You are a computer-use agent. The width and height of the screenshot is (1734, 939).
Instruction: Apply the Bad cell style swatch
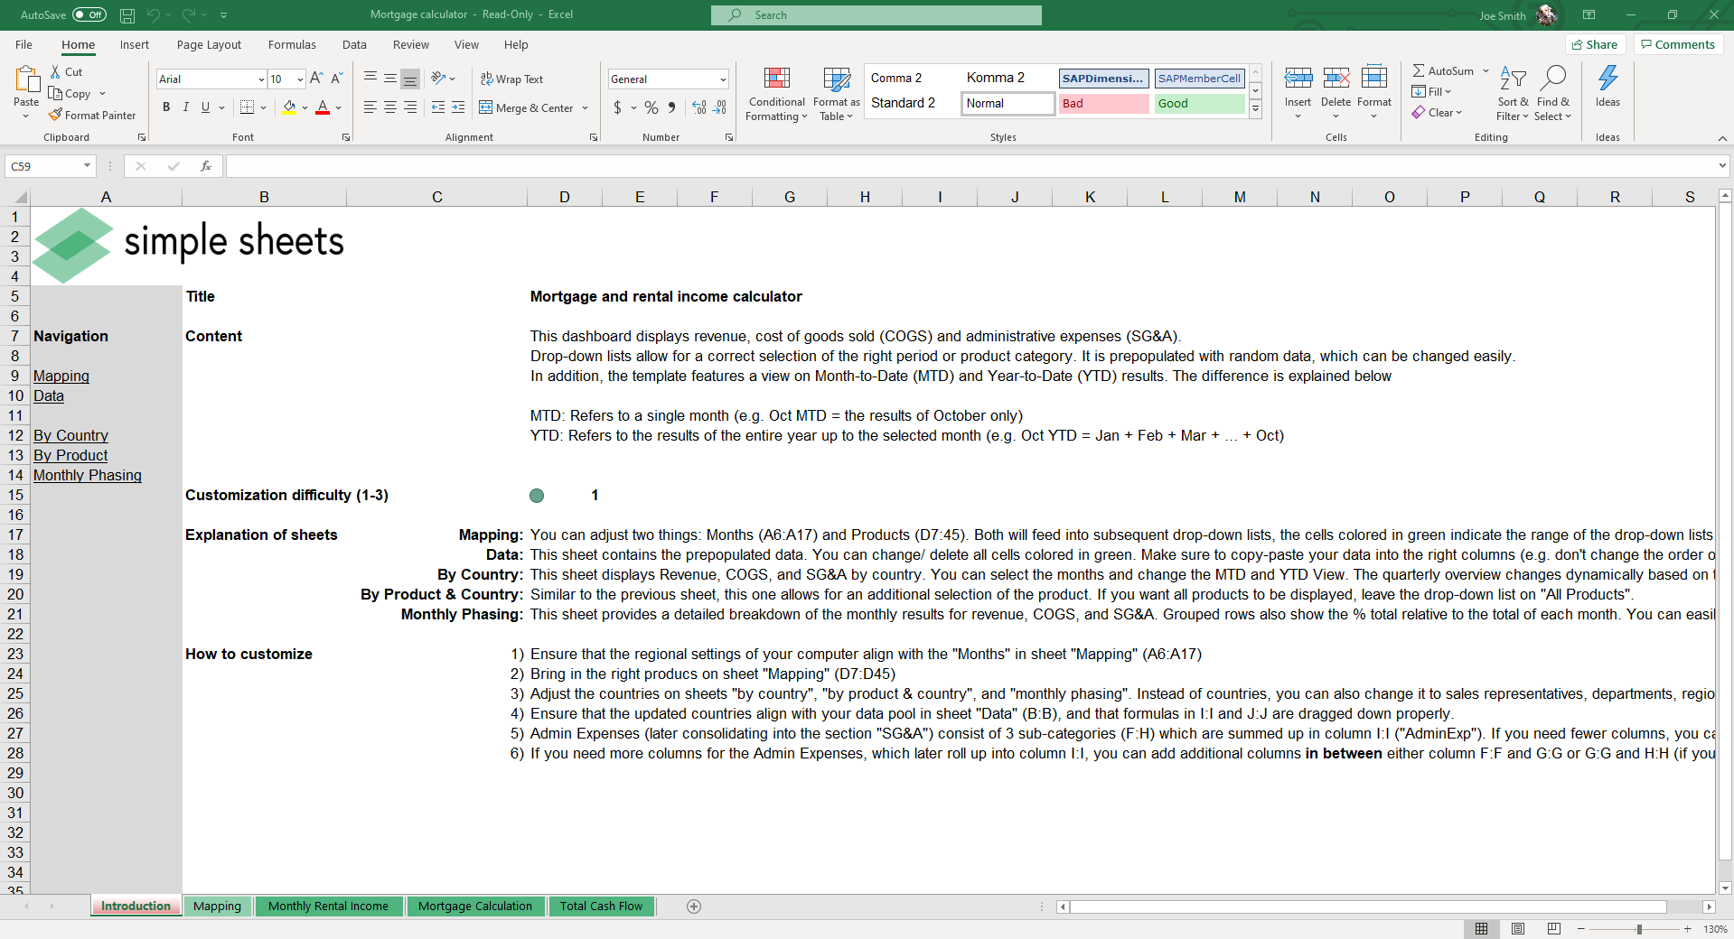1103,104
